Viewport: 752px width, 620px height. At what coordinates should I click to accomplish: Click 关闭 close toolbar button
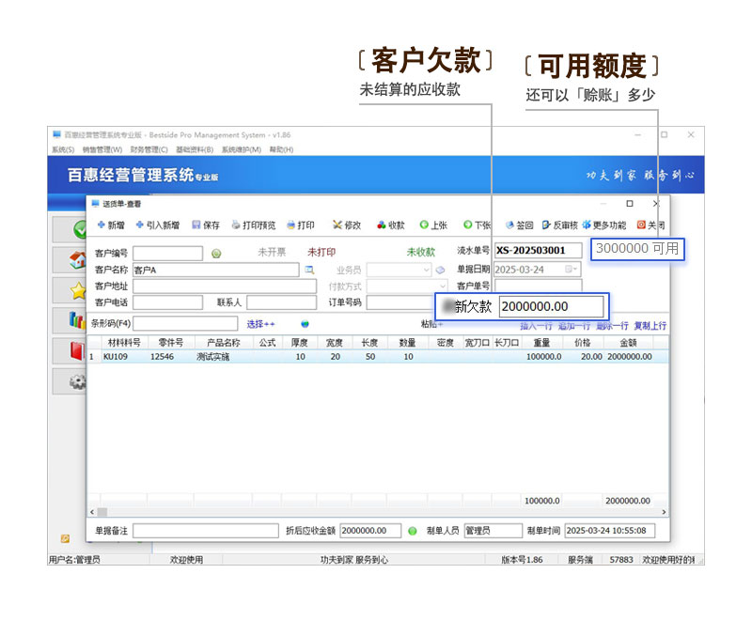650,225
